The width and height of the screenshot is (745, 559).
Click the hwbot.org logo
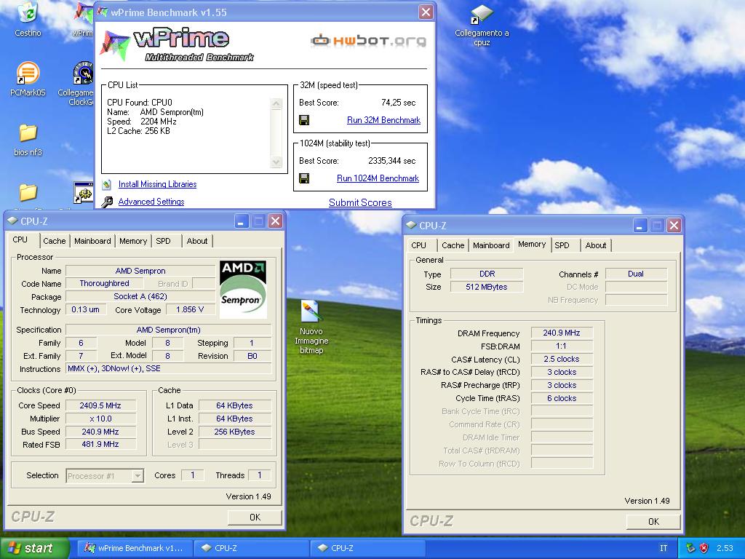tap(368, 41)
